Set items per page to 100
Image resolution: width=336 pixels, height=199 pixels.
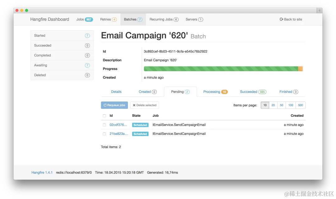pyautogui.click(x=291, y=105)
